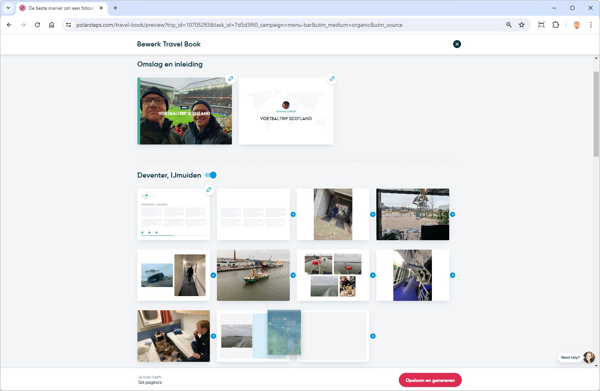Add a page after the blue ship deck photo
Image resolution: width=600 pixels, height=391 pixels.
point(452,275)
